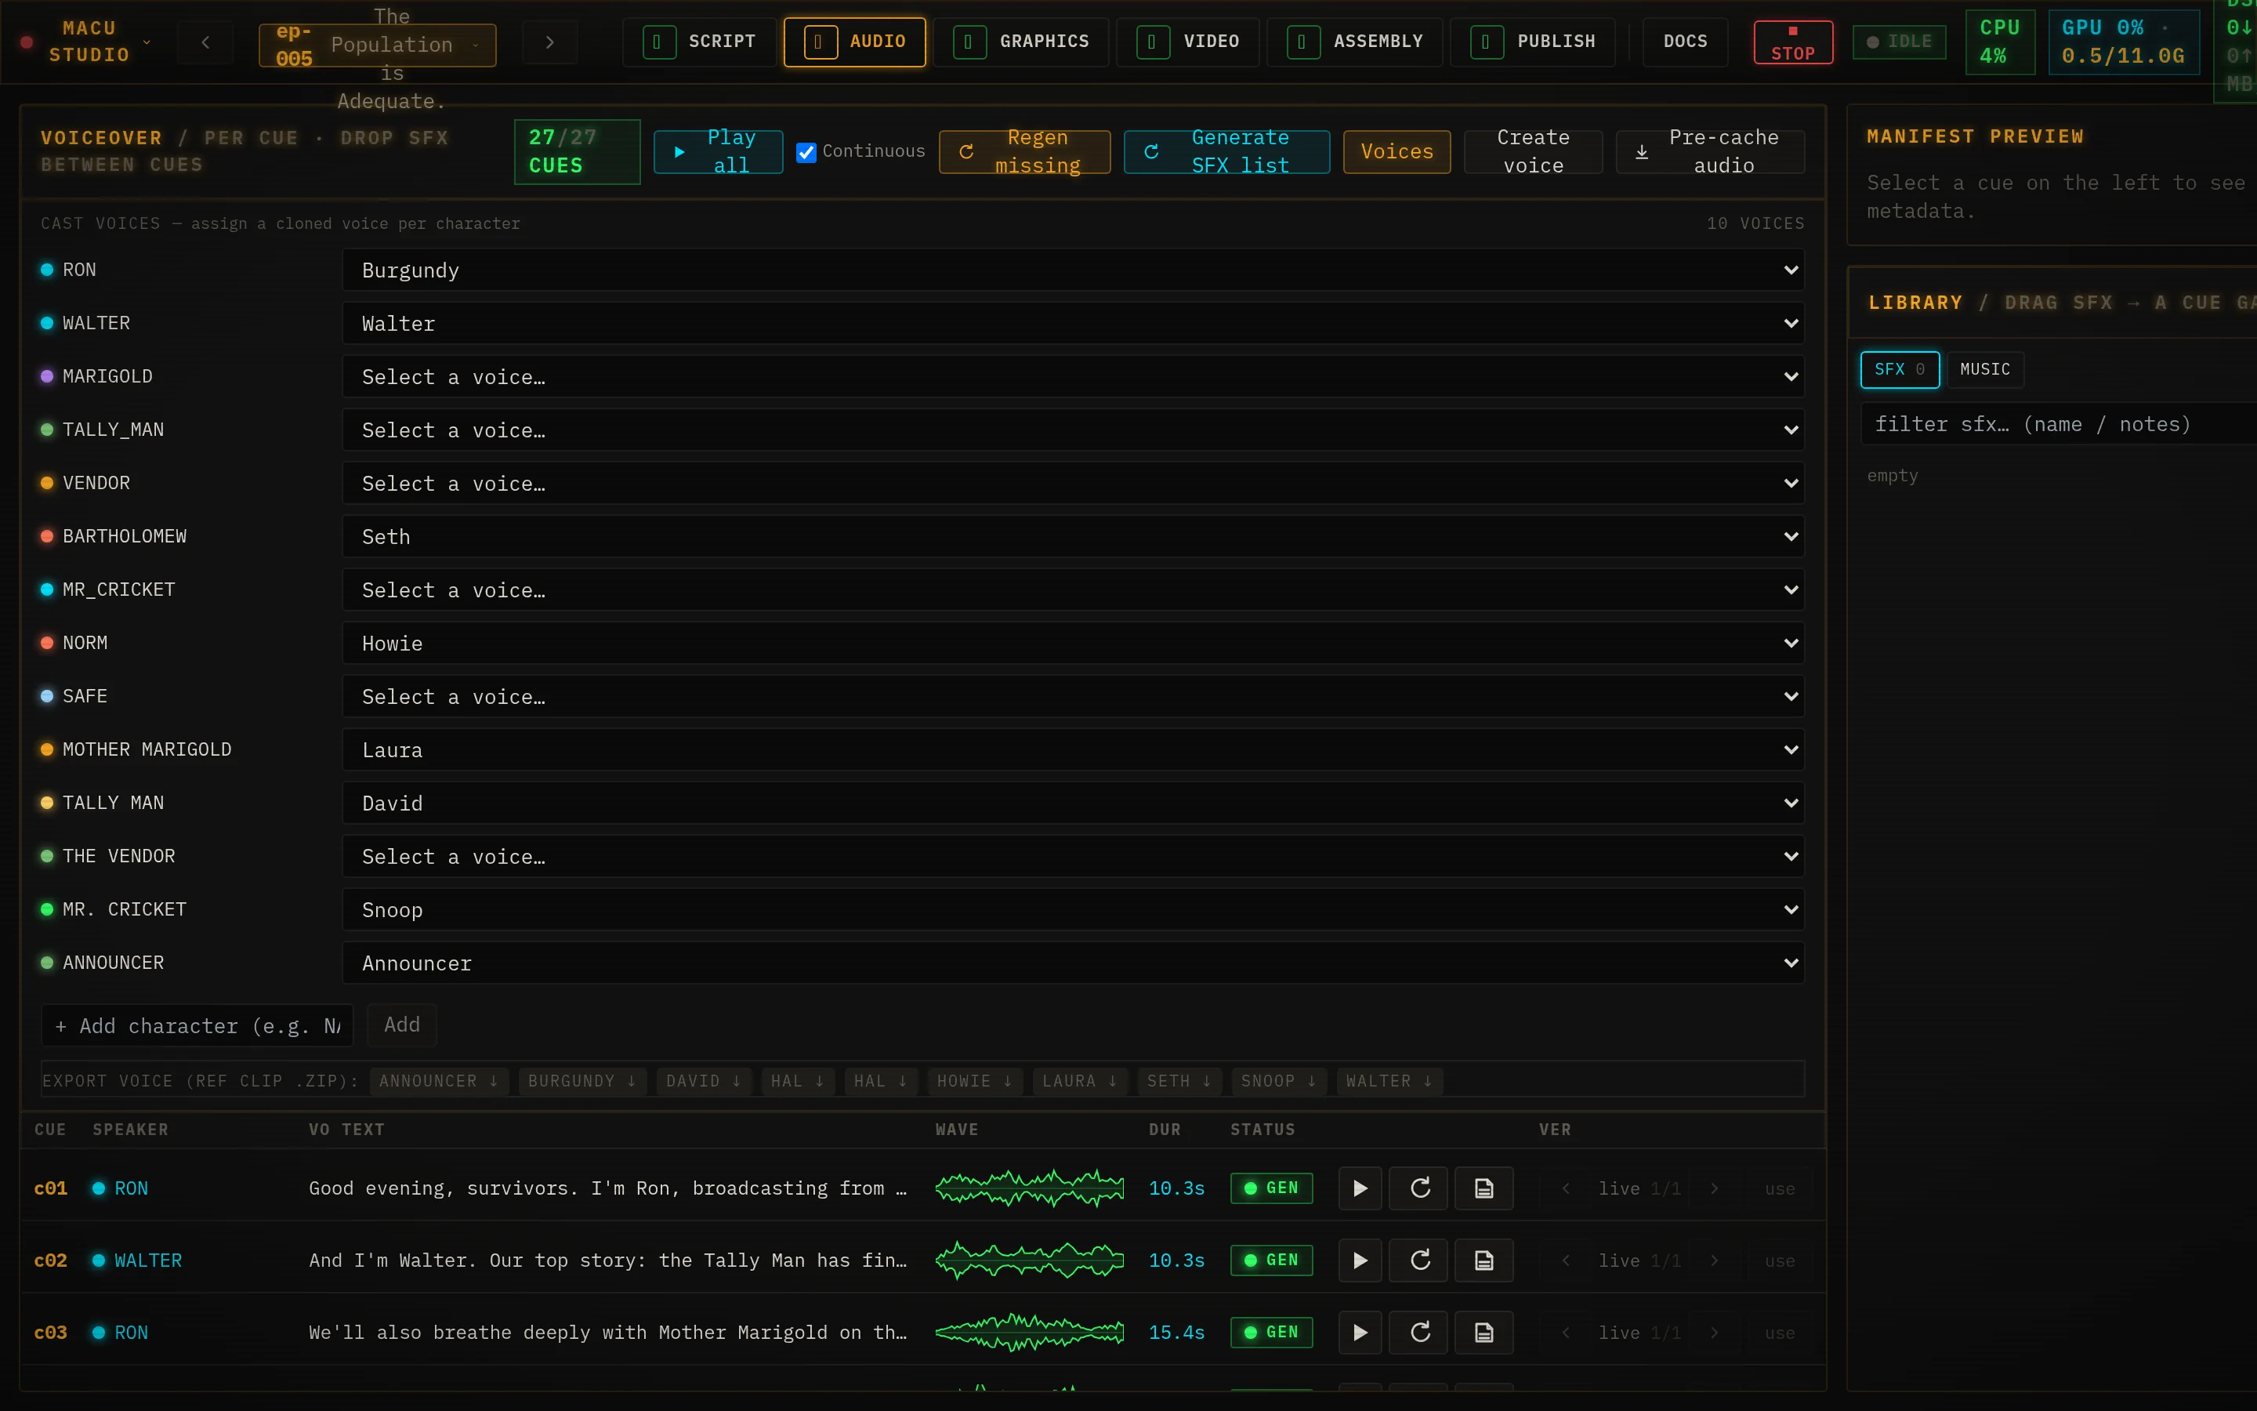
Task: Focus the Add character input field
Action: 197,1025
